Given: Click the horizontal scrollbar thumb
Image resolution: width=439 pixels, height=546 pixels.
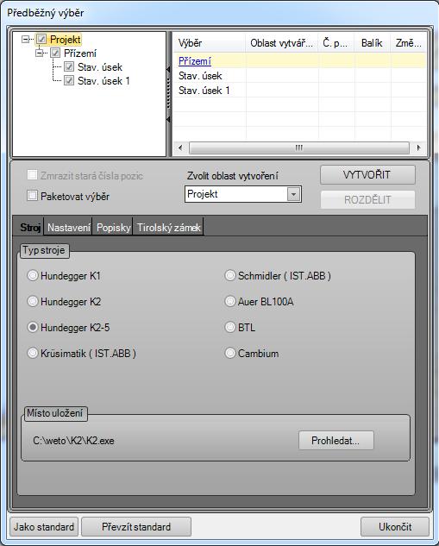Looking at the screenshot, I should point(299,147).
